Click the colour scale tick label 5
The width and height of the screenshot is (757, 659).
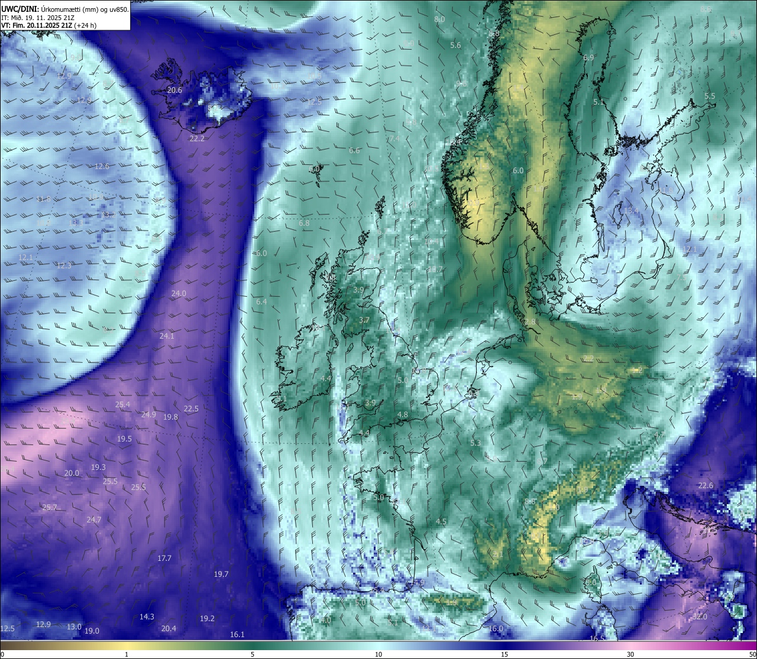click(x=253, y=654)
